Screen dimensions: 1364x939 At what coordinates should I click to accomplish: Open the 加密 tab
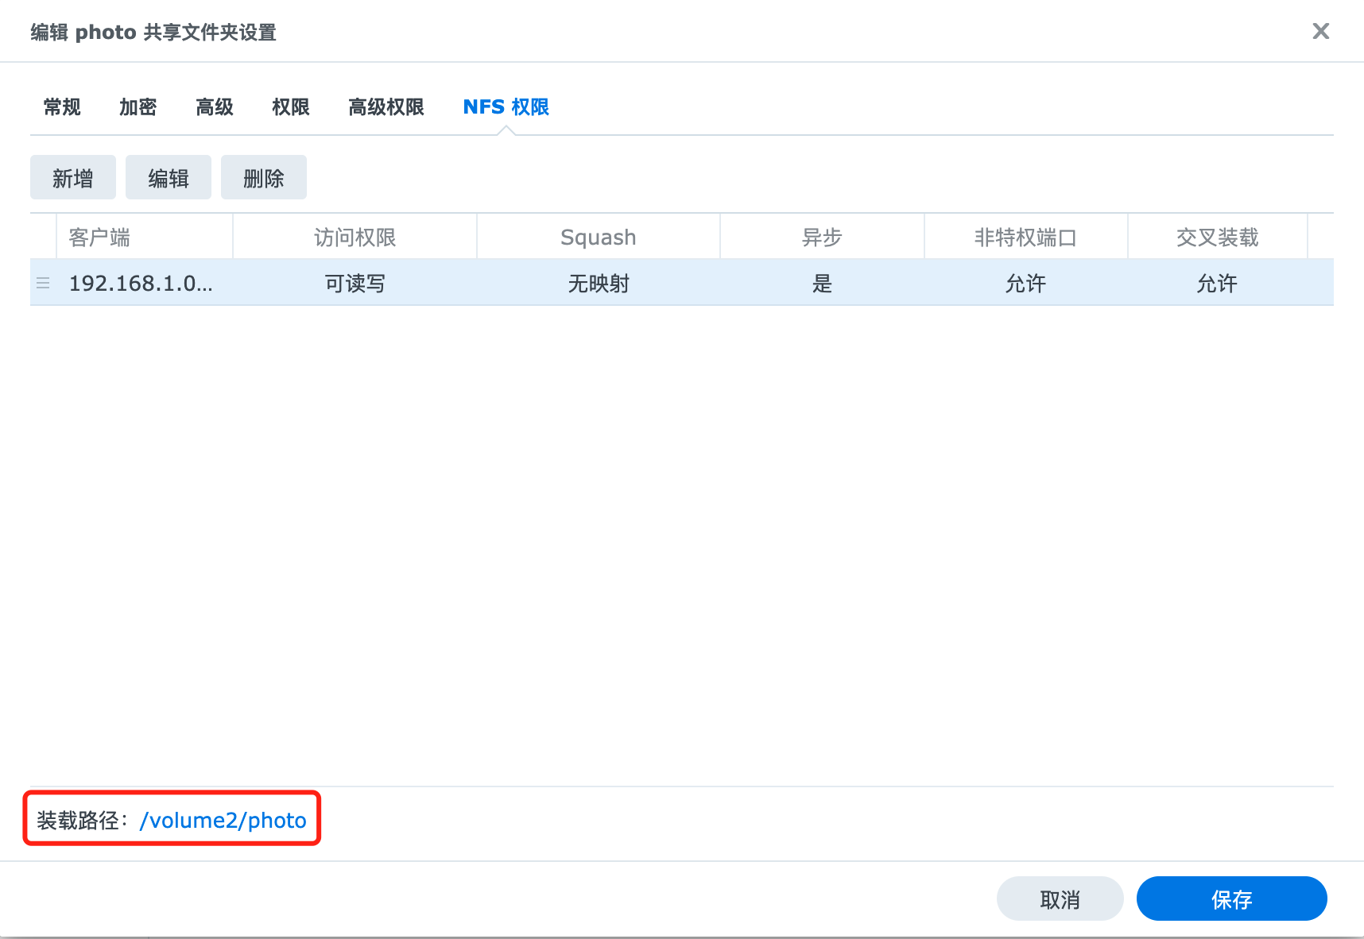(x=138, y=107)
